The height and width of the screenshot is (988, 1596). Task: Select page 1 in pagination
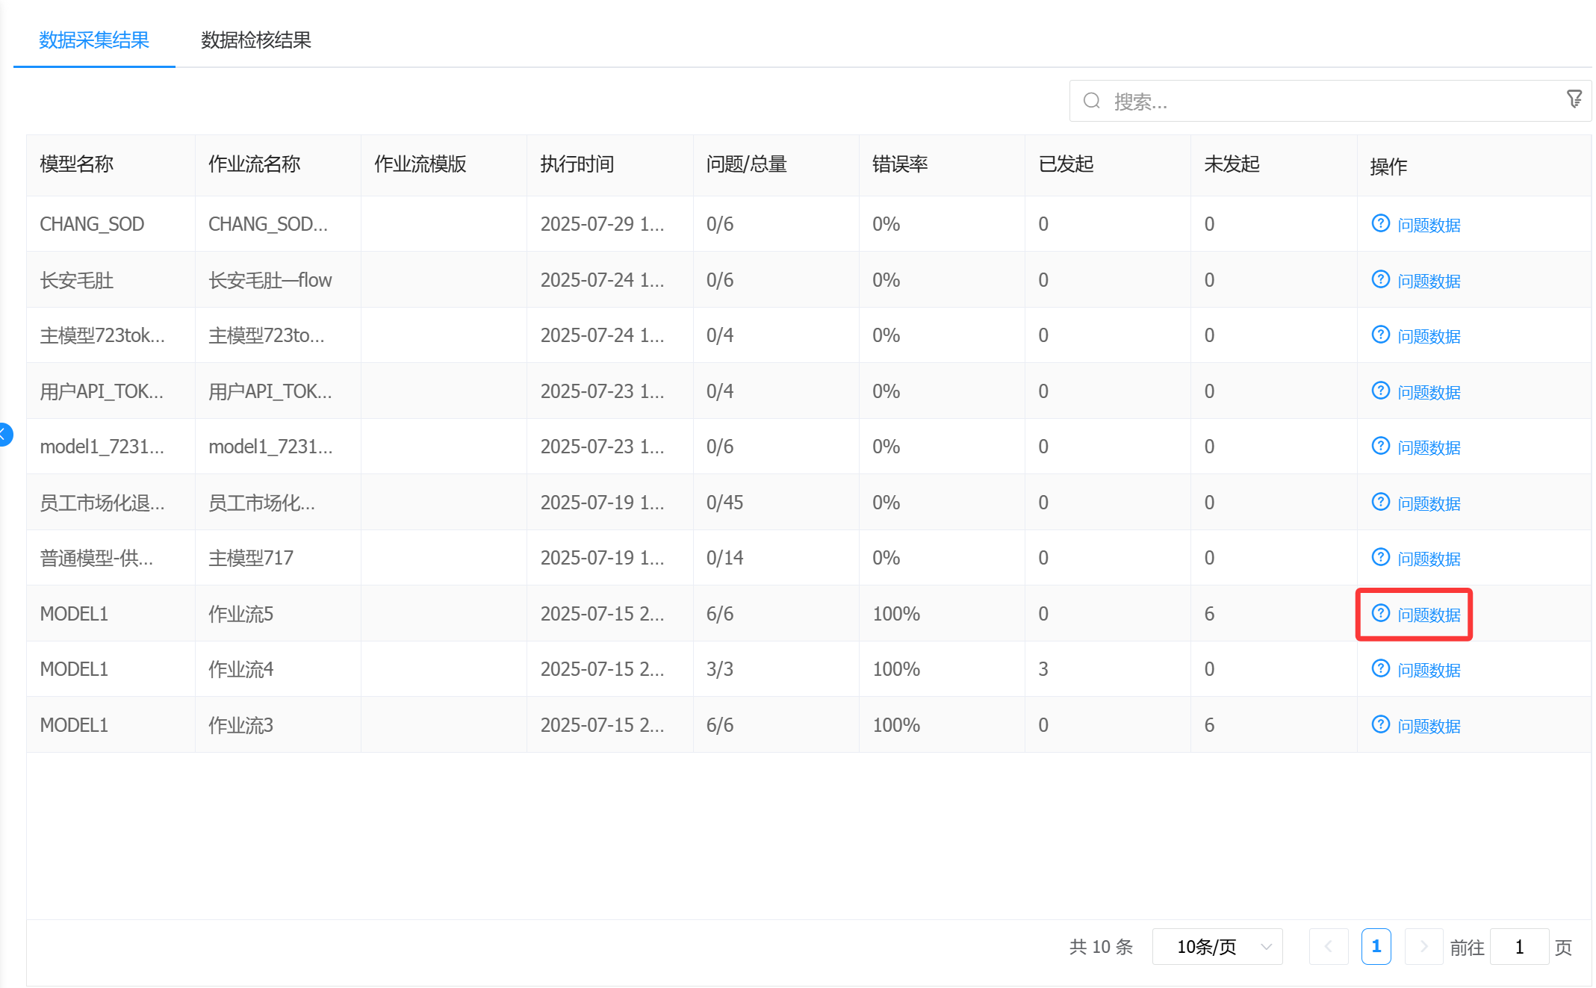(x=1376, y=947)
